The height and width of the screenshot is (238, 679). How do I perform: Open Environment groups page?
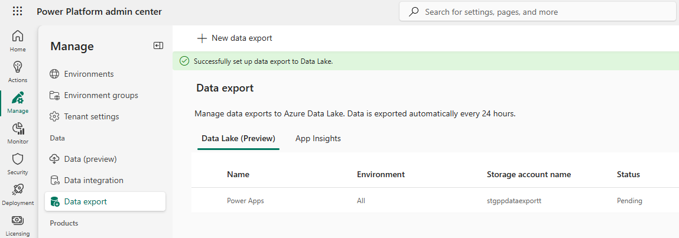click(x=100, y=95)
